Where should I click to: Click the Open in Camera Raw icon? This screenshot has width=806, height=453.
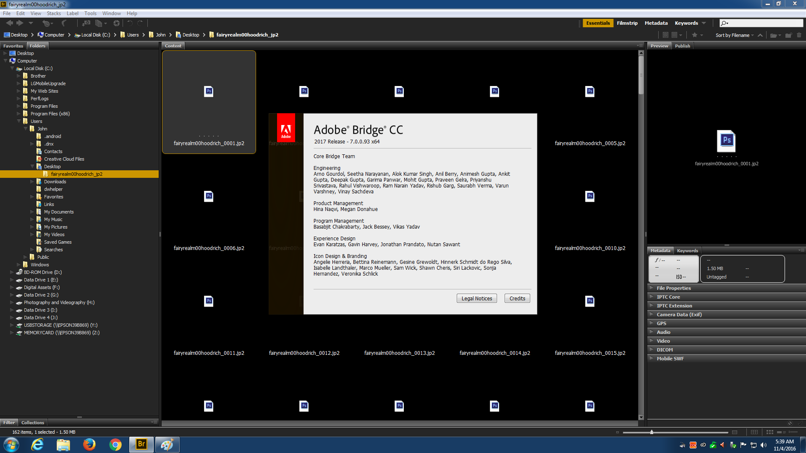point(116,23)
